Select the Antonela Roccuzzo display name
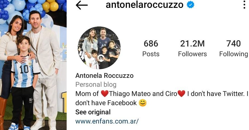 (x=105, y=75)
